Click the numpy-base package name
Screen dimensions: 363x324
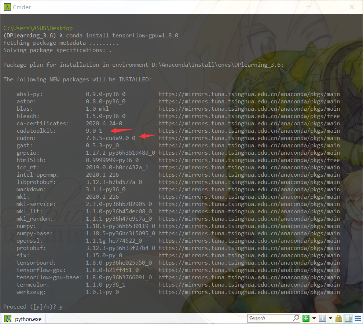pyautogui.click(x=34, y=233)
